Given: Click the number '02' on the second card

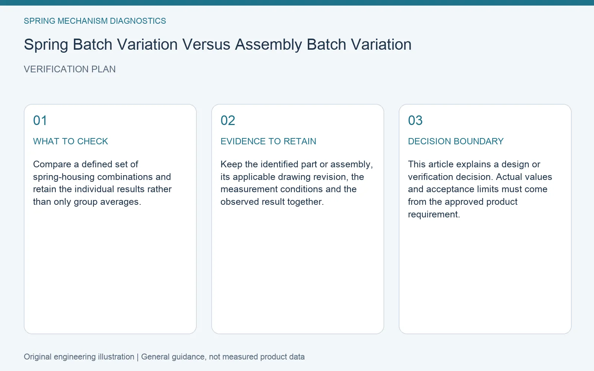Looking at the screenshot, I should pyautogui.click(x=228, y=121).
